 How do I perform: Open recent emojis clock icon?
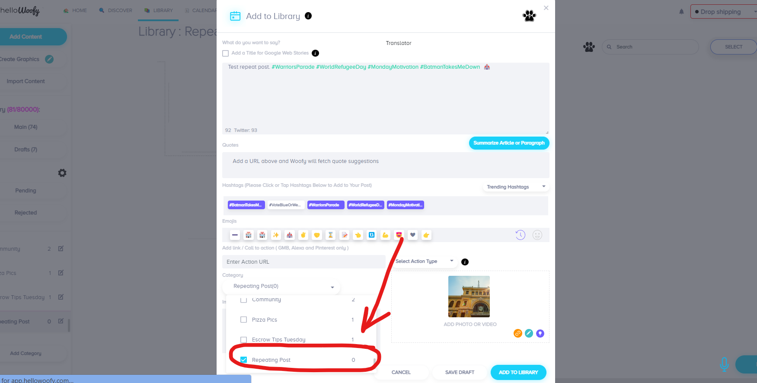pos(521,235)
